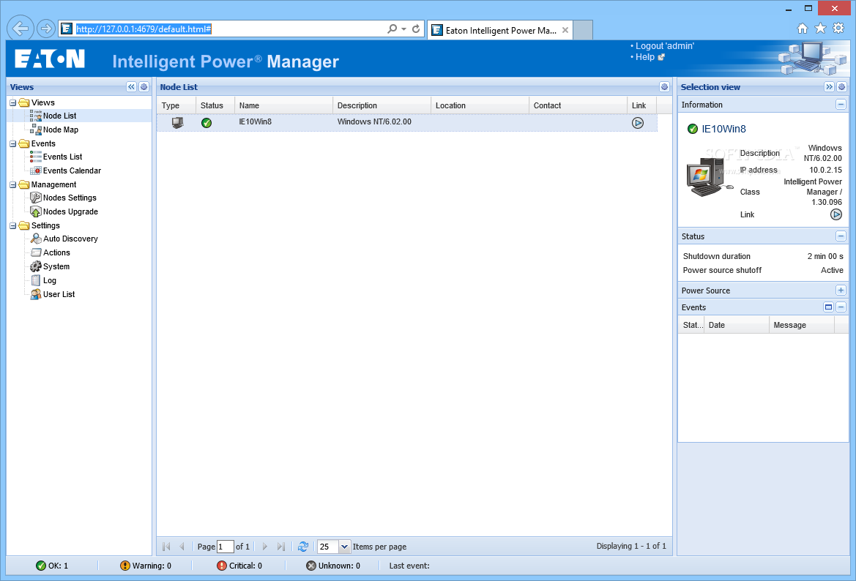Select the Eaton Intelligent Power Manager browser tab

(500, 31)
